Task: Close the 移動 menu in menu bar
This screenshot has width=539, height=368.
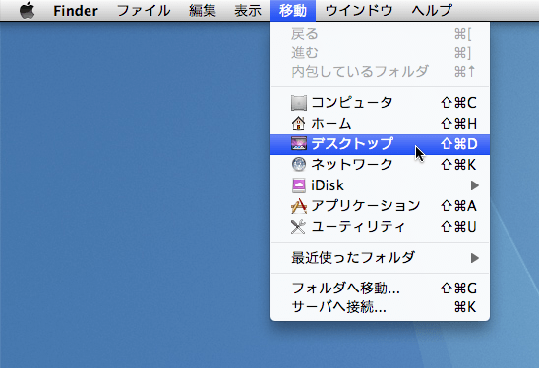Action: click(x=293, y=11)
